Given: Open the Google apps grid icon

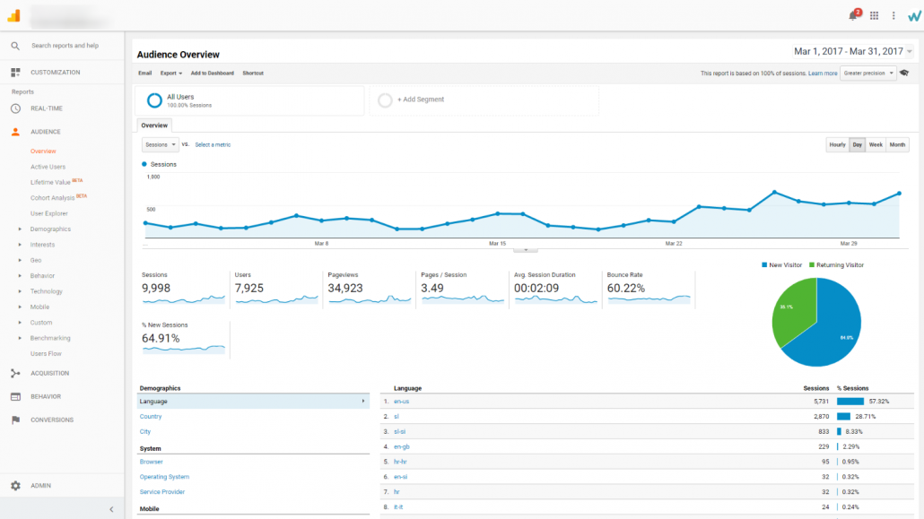Looking at the screenshot, I should pyautogui.click(x=875, y=15).
